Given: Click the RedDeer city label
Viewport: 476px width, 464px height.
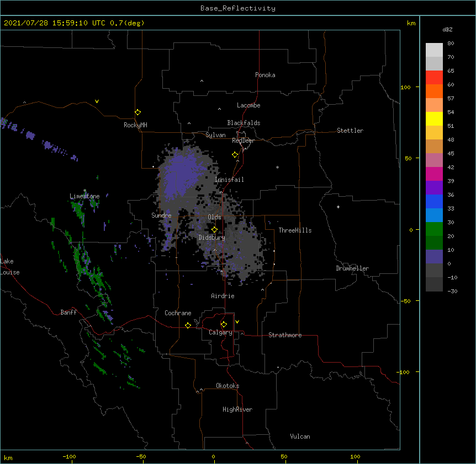Looking at the screenshot, I should pyautogui.click(x=243, y=141).
